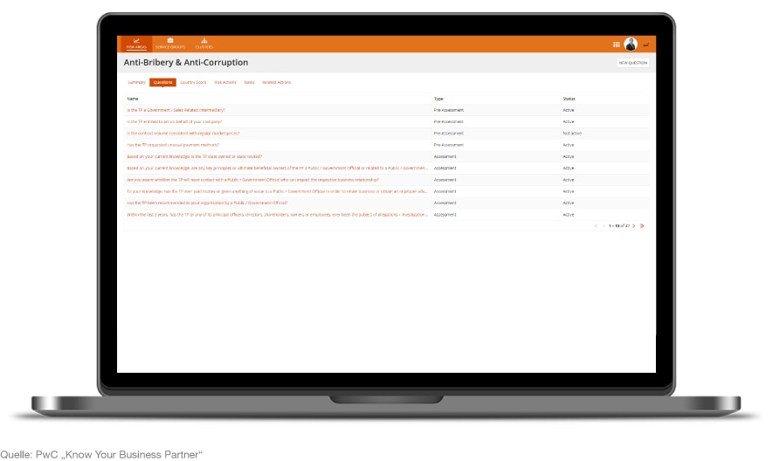This screenshot has width=773, height=461.
Task: Open the Country Score tab
Action: [193, 82]
